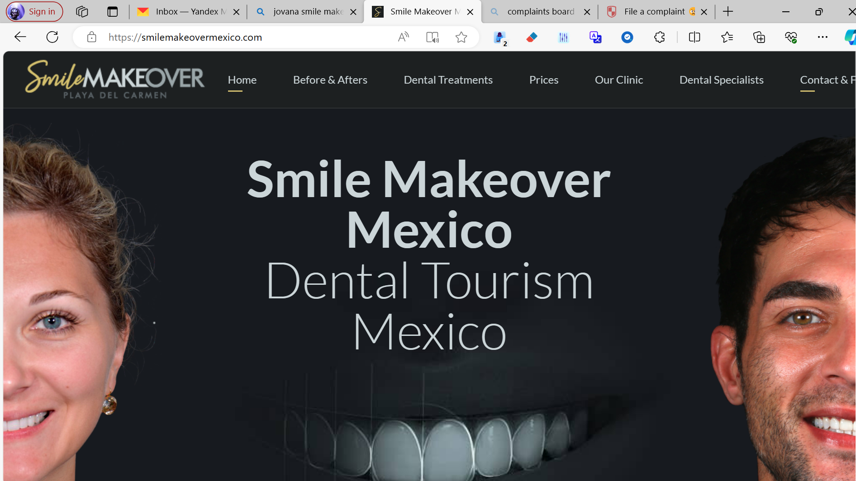The image size is (856, 481).
Task: Open Settings and more ellipsis menu
Action: point(823,37)
